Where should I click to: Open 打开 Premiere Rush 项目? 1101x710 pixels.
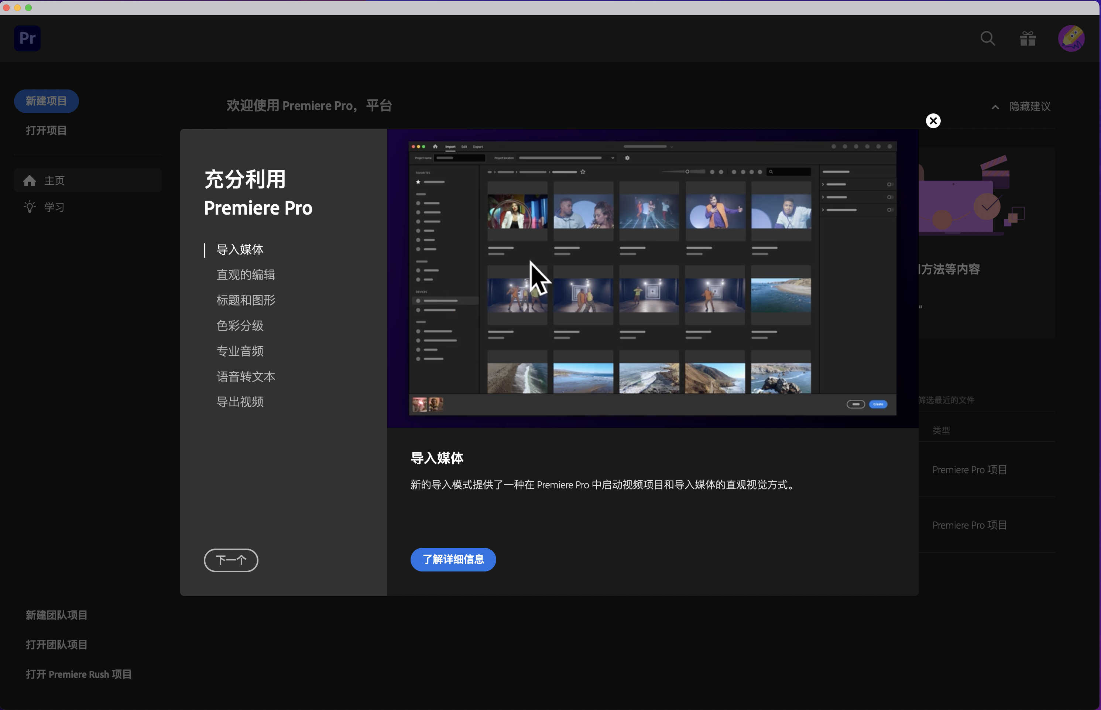(x=78, y=673)
